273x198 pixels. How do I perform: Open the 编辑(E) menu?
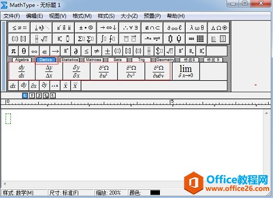click(34, 16)
